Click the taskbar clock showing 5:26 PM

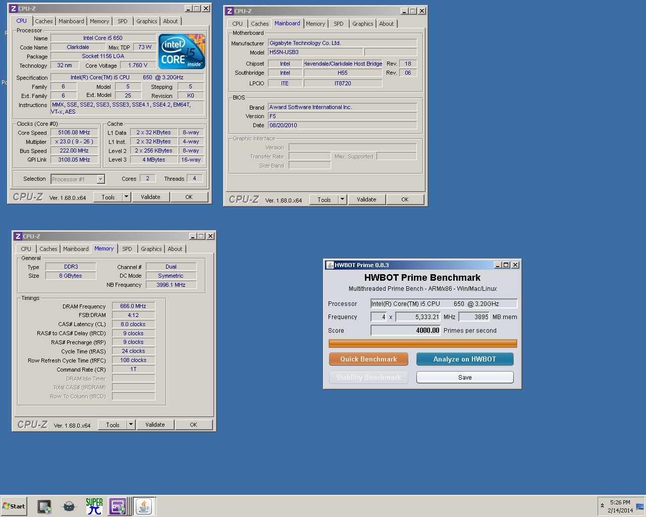pyautogui.click(x=620, y=506)
